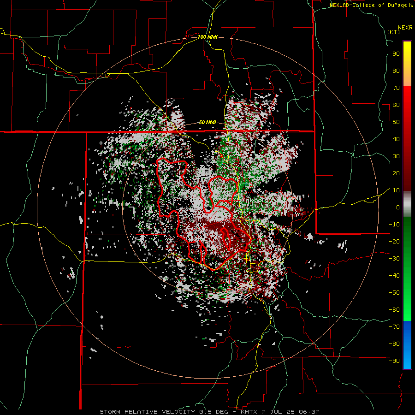Click the -10 value on velocity scale
Viewport: 415px width, 415px height.
(x=394, y=225)
